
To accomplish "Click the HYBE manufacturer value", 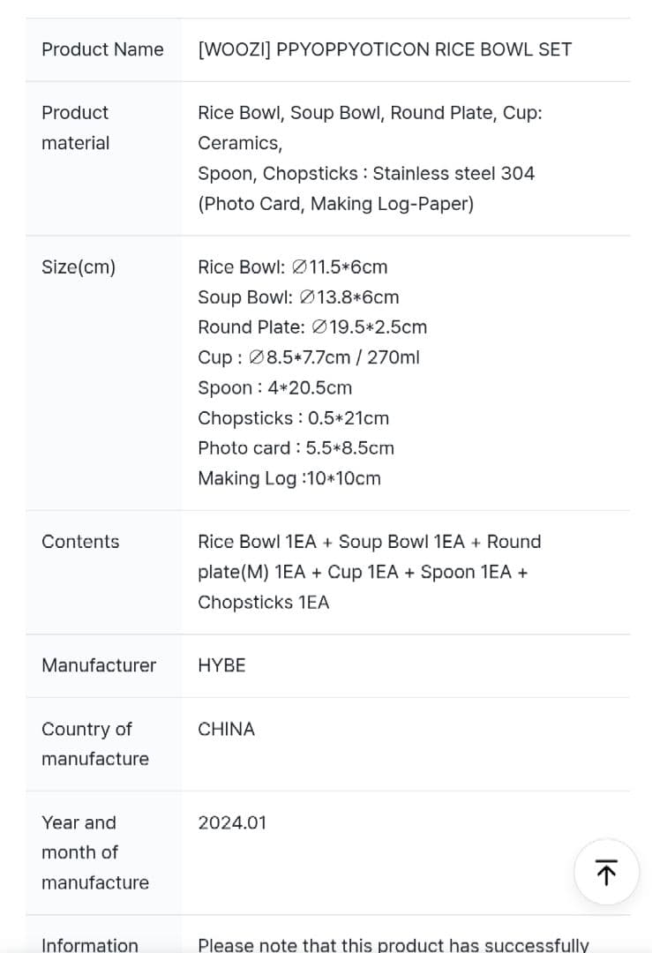I will pos(221,665).
